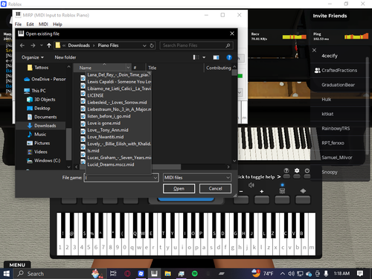Select Love is gone.mid file

(103, 123)
